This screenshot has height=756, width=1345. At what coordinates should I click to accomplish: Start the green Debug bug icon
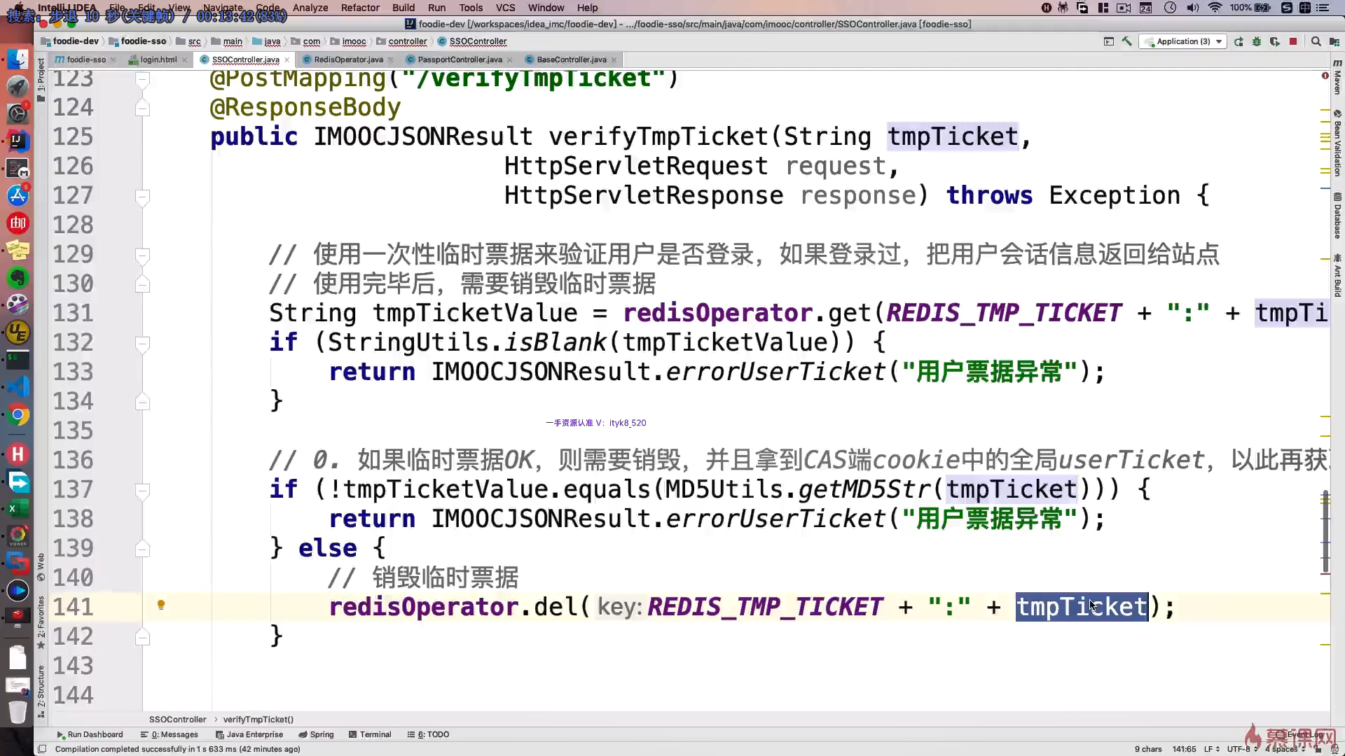point(1257,42)
